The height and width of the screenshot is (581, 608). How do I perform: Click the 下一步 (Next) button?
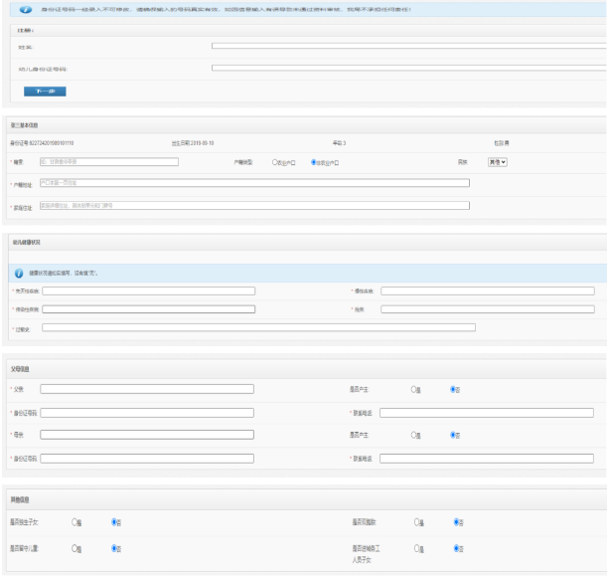[45, 92]
